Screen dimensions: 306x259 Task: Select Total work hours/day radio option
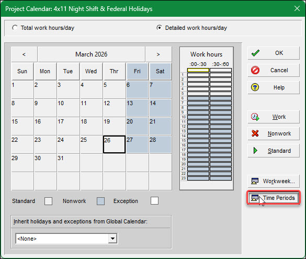click(x=15, y=28)
